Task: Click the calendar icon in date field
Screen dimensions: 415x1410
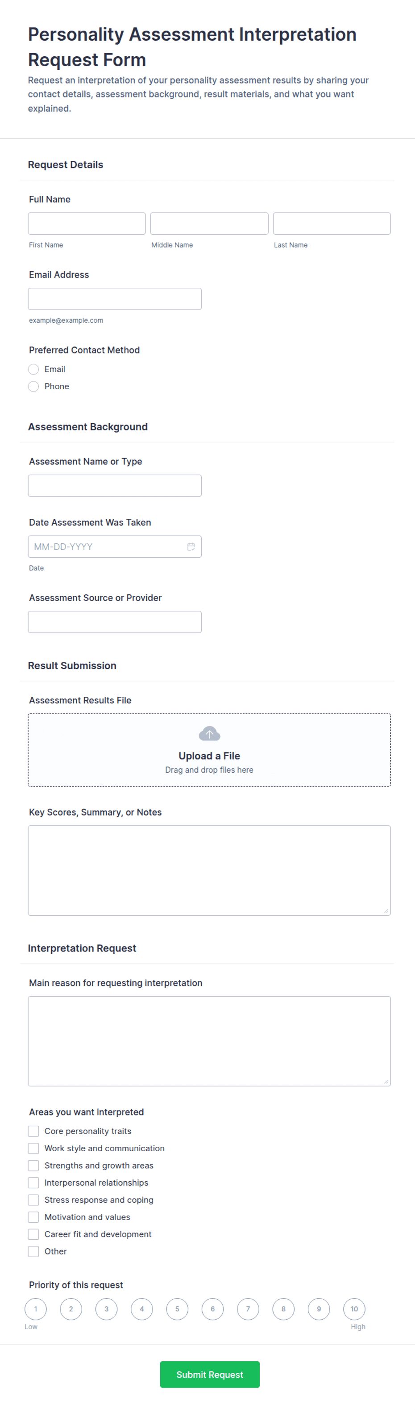Action: pyautogui.click(x=191, y=546)
